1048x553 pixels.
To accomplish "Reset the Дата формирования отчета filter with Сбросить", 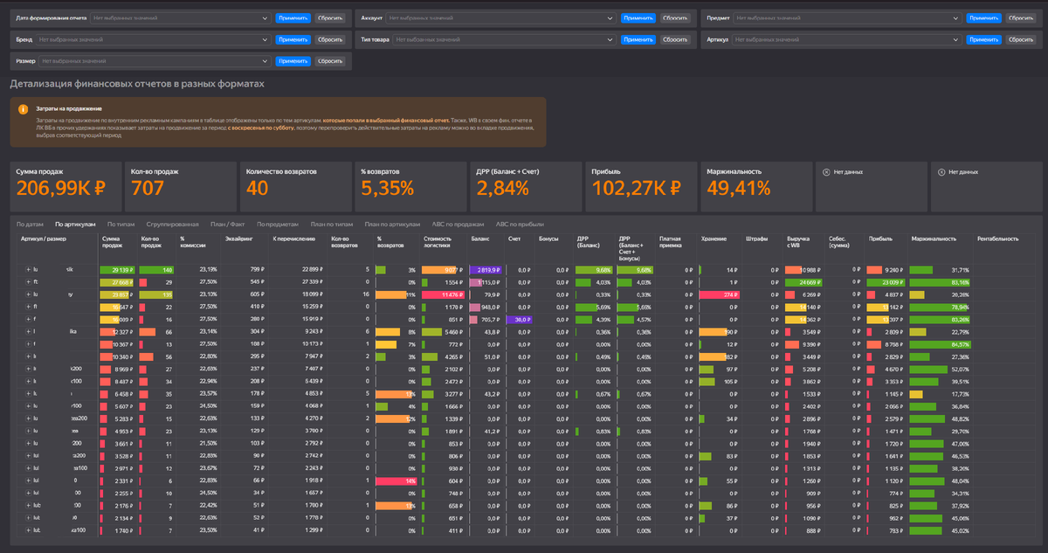I will click(330, 17).
